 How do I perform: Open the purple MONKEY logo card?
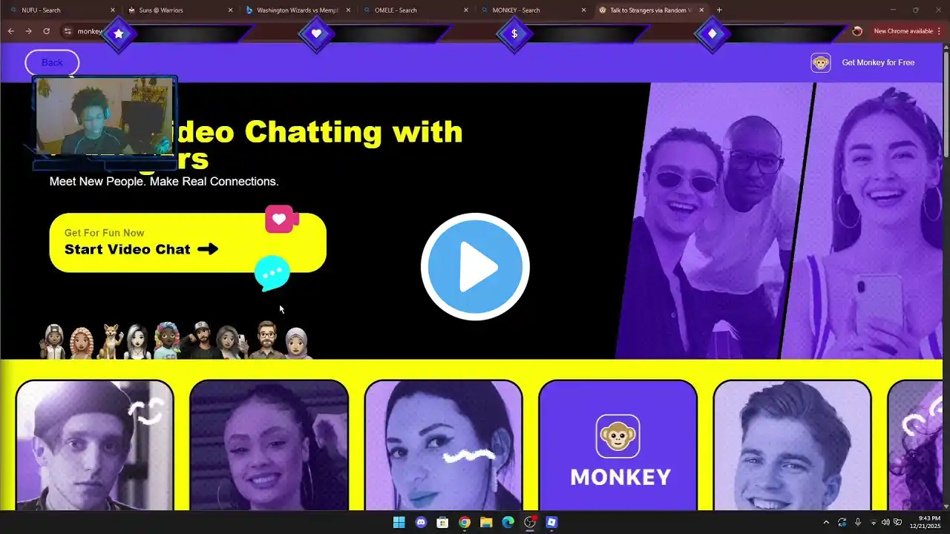coord(617,445)
